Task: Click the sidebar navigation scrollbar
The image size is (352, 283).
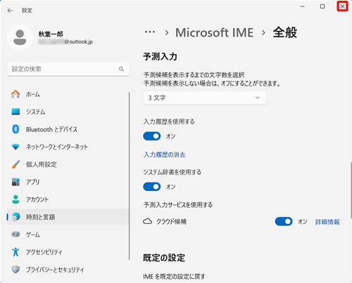Action: coord(129,176)
